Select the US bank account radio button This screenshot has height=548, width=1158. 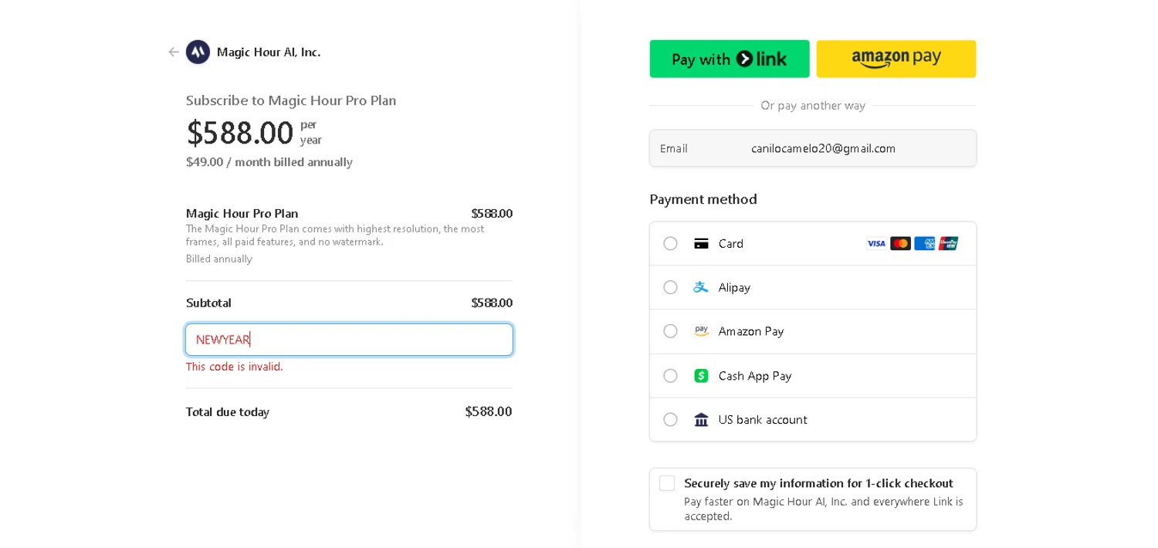click(x=670, y=420)
